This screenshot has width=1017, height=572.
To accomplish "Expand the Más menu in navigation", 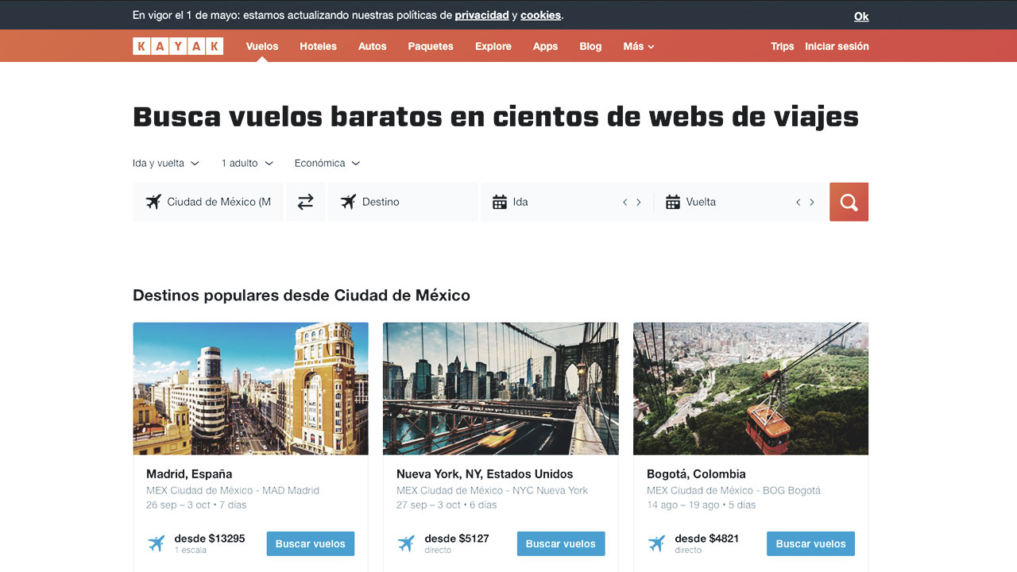I will [x=638, y=46].
